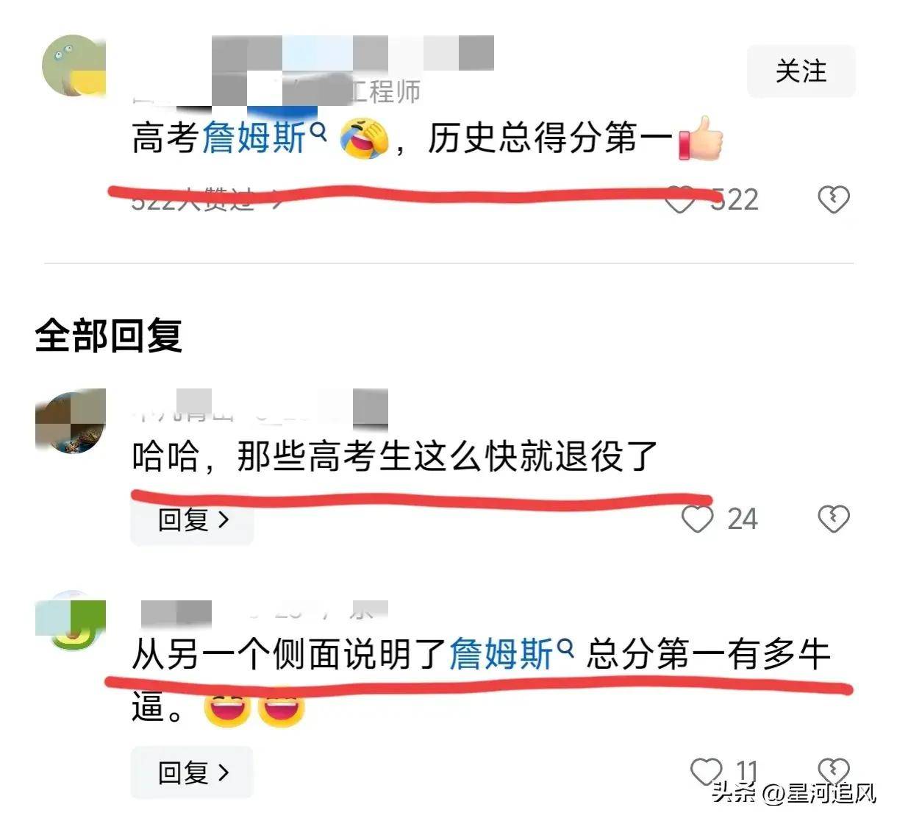Tap the grinning emojis in the last reply
This screenshot has width=897, height=824.
pyautogui.click(x=254, y=706)
